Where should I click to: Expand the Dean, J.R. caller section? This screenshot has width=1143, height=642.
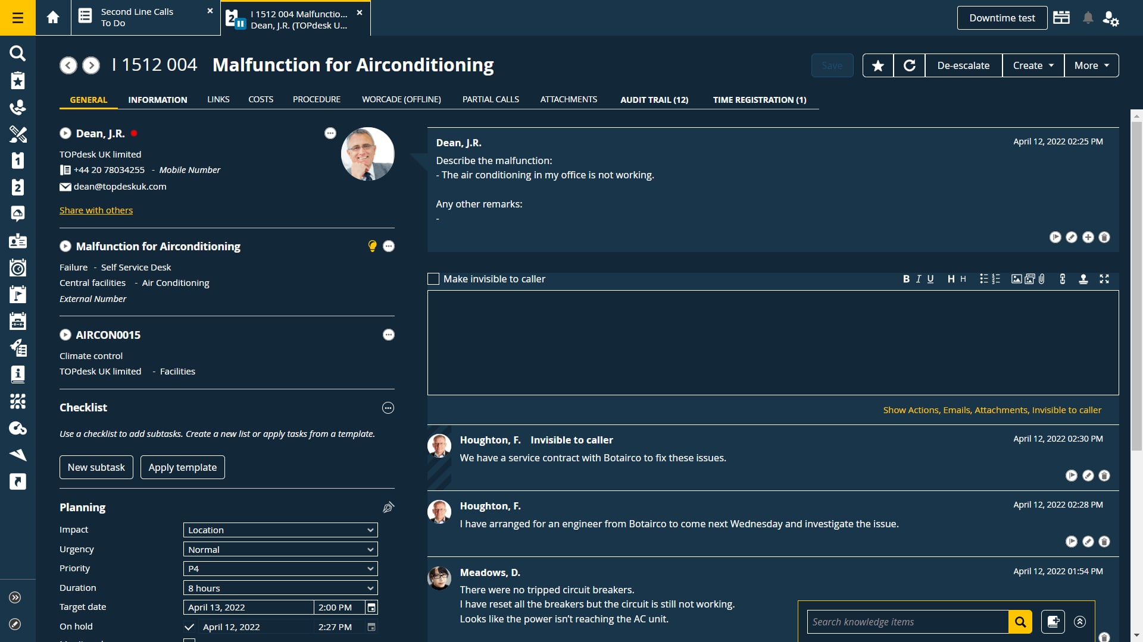(65, 134)
